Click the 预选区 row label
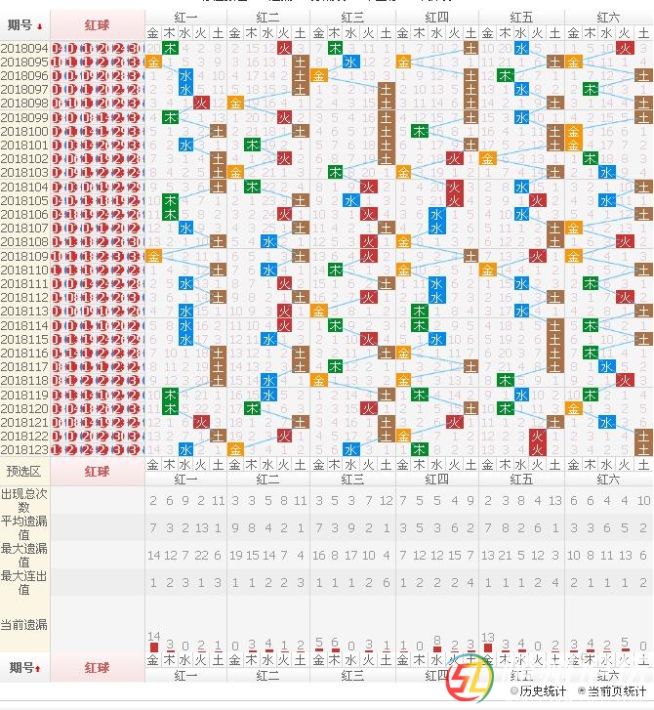Viewport: 654px width, 710px height. point(24,472)
